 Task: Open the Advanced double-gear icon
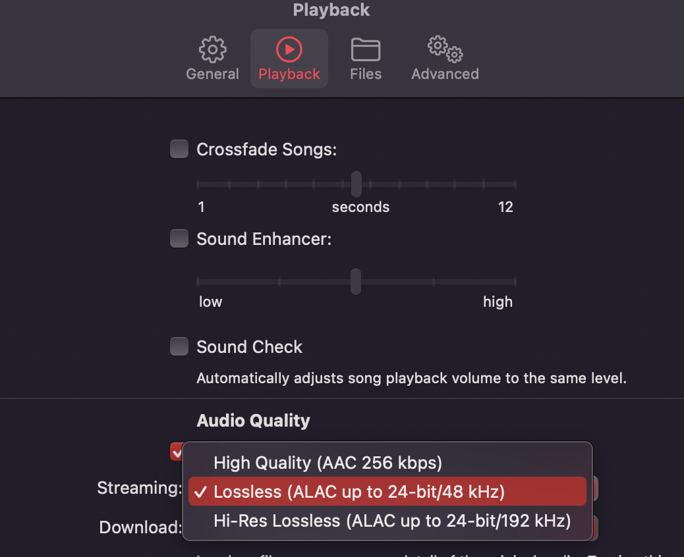(x=445, y=50)
